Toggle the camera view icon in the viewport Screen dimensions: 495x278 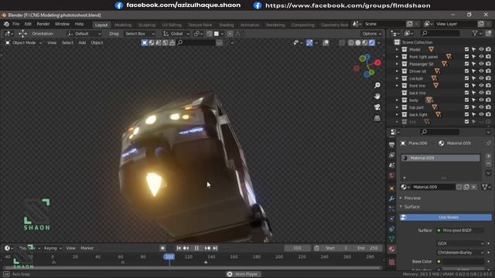tap(377, 107)
